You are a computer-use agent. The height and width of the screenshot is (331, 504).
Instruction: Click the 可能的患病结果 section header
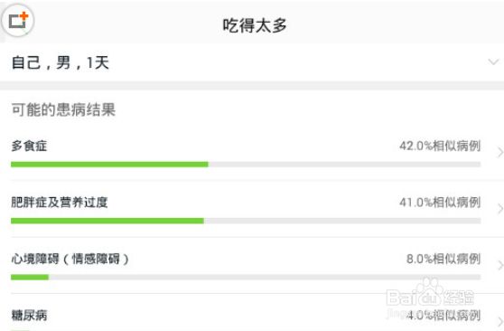[63, 109]
